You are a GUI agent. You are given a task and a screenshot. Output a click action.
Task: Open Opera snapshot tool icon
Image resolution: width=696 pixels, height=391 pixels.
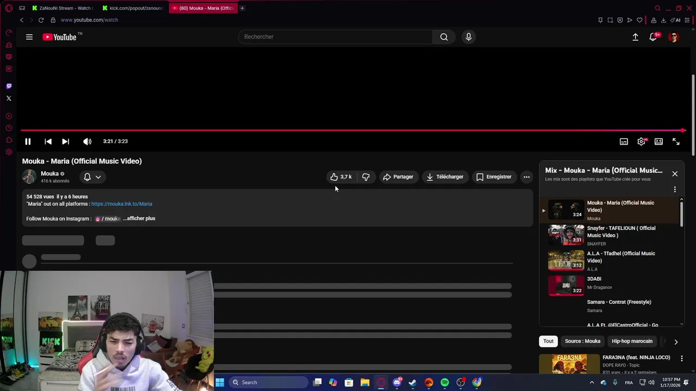[610, 20]
